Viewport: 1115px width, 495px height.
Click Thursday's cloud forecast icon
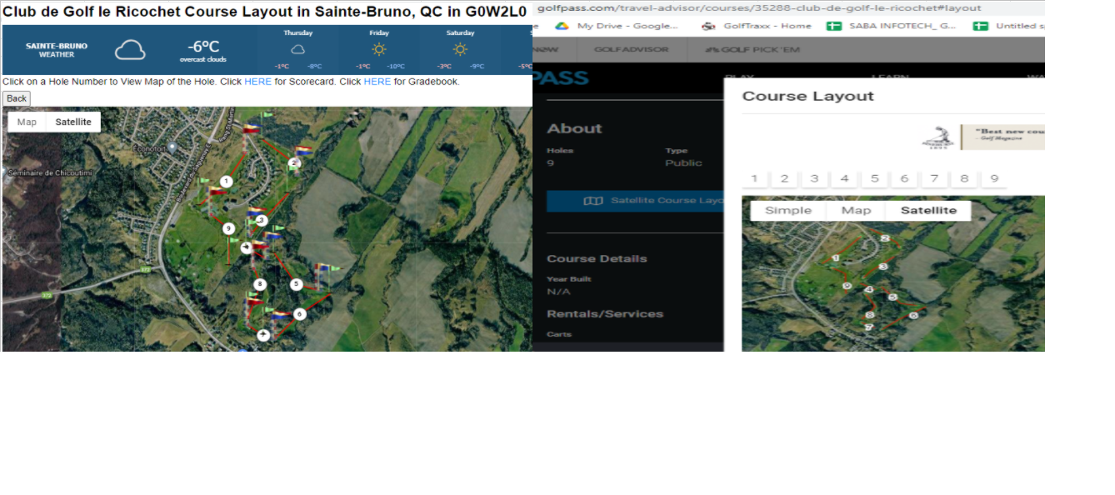[297, 49]
